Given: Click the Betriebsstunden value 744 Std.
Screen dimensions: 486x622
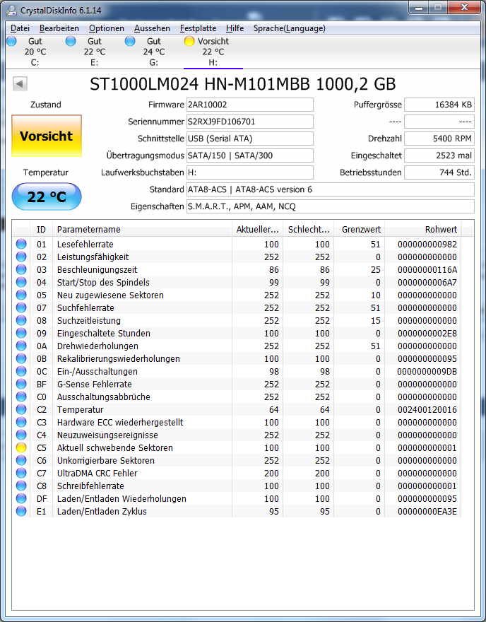Looking at the screenshot, I should [x=439, y=172].
